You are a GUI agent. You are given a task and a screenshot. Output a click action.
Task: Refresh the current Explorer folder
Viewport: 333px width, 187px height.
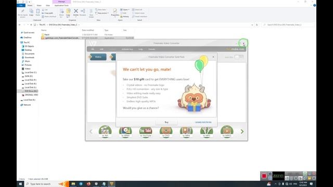(257, 25)
